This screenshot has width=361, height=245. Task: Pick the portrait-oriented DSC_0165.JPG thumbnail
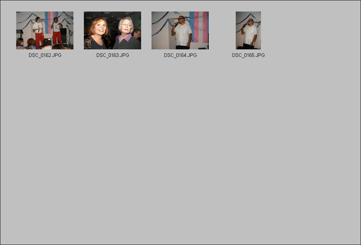pos(248,30)
